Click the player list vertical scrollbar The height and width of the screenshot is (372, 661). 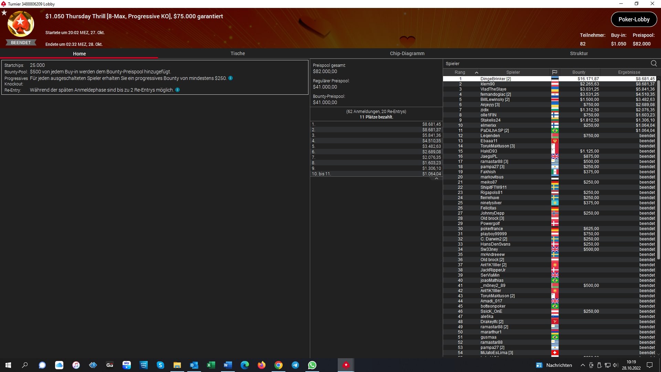click(658, 169)
